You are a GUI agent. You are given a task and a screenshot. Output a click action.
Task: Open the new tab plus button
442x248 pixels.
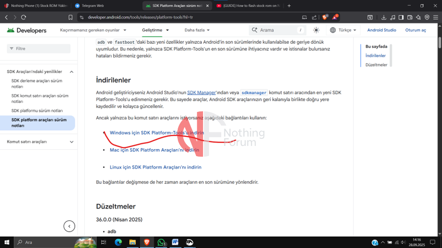(289, 6)
